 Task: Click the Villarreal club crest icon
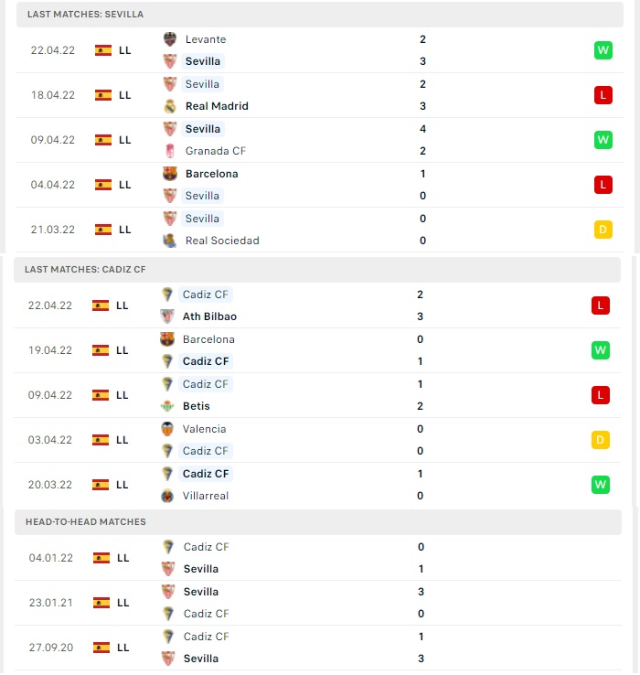[167, 496]
